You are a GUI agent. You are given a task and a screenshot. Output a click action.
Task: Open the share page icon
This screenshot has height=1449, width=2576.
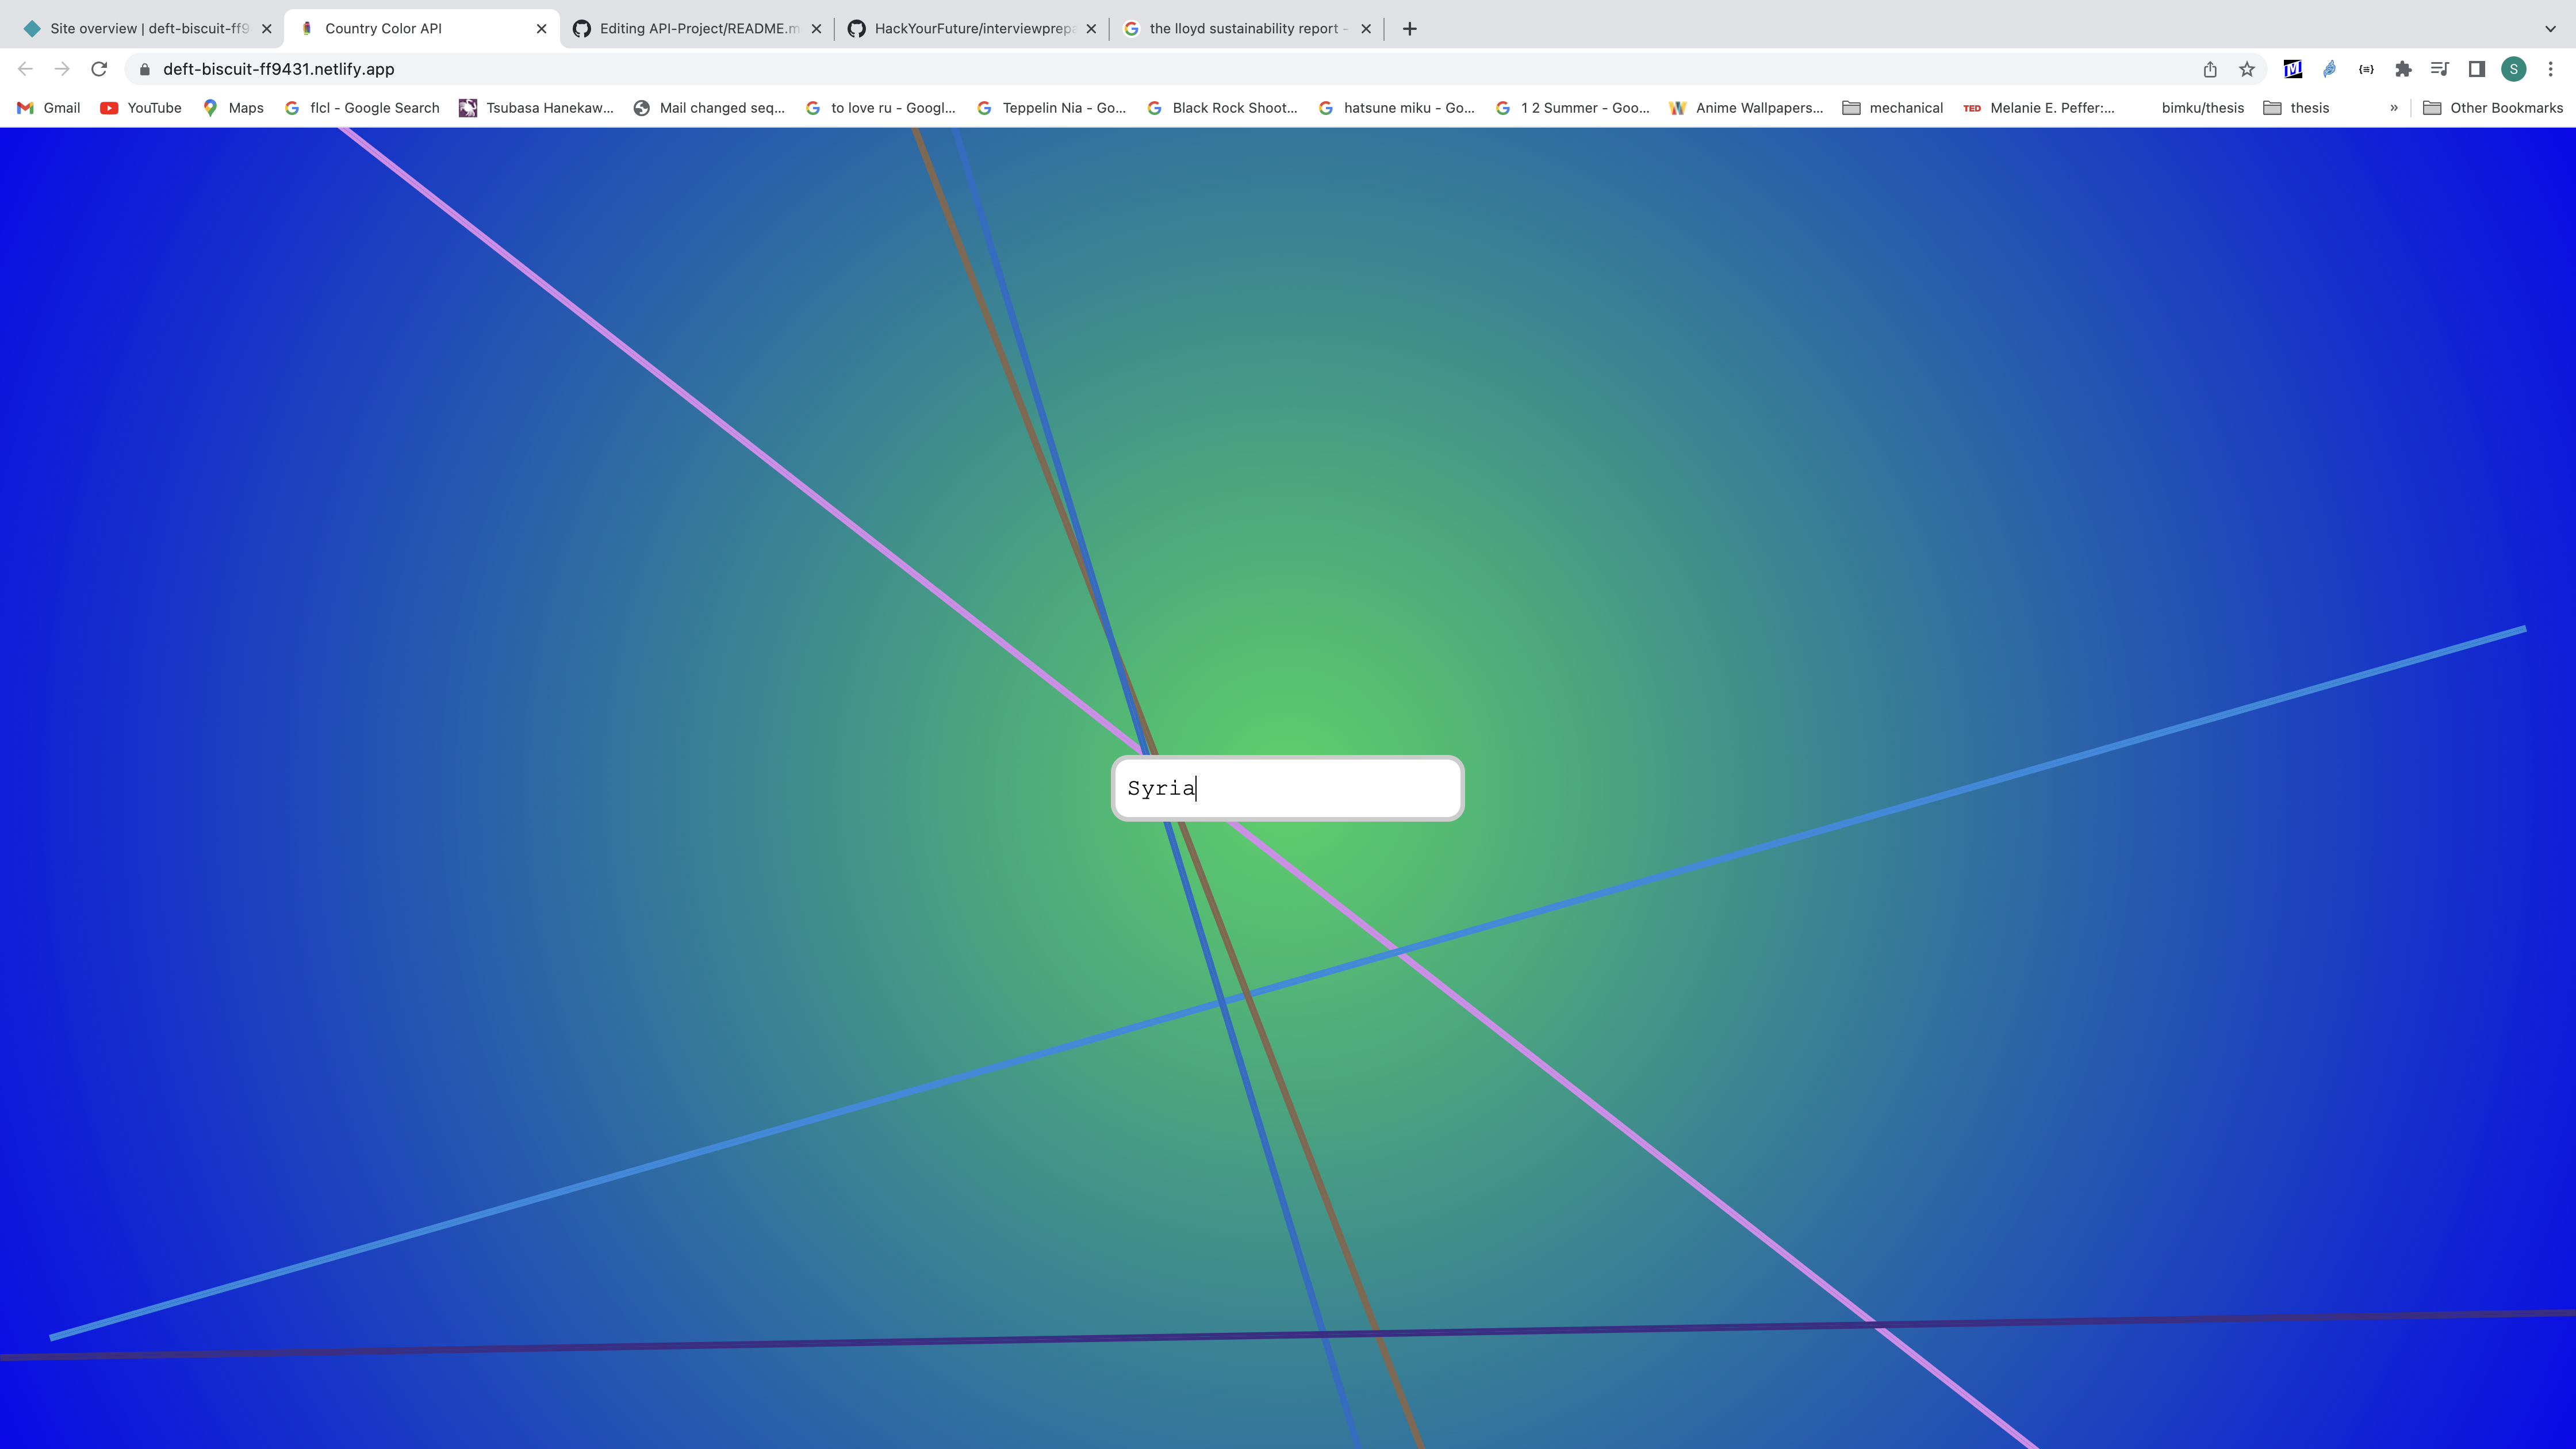tap(2209, 69)
